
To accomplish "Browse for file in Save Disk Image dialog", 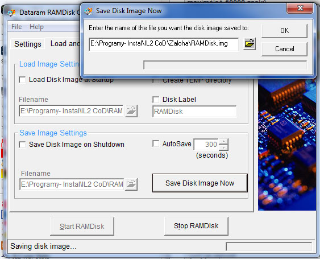I will (x=250, y=44).
